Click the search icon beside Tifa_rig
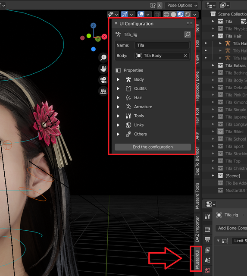The height and width of the screenshot is (276, 247). [x=188, y=34]
